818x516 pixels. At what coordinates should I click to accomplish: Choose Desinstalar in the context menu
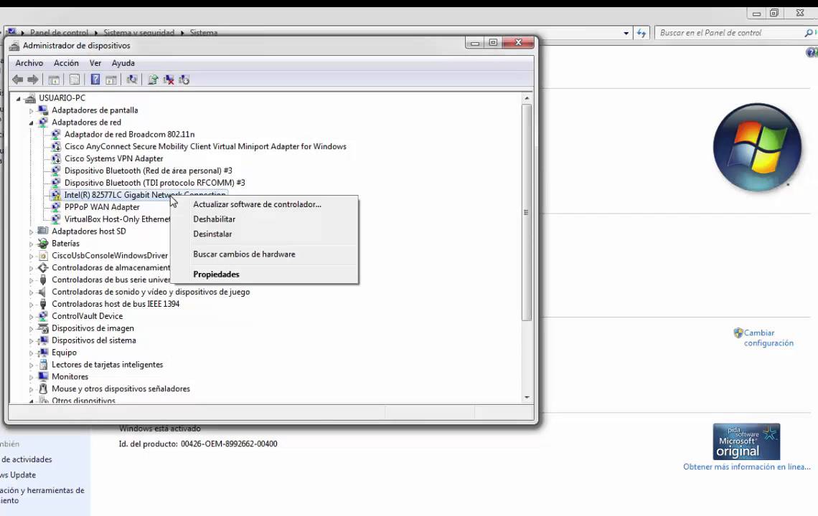point(265,234)
